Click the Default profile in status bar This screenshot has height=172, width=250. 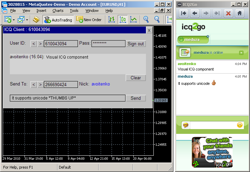point(65,167)
